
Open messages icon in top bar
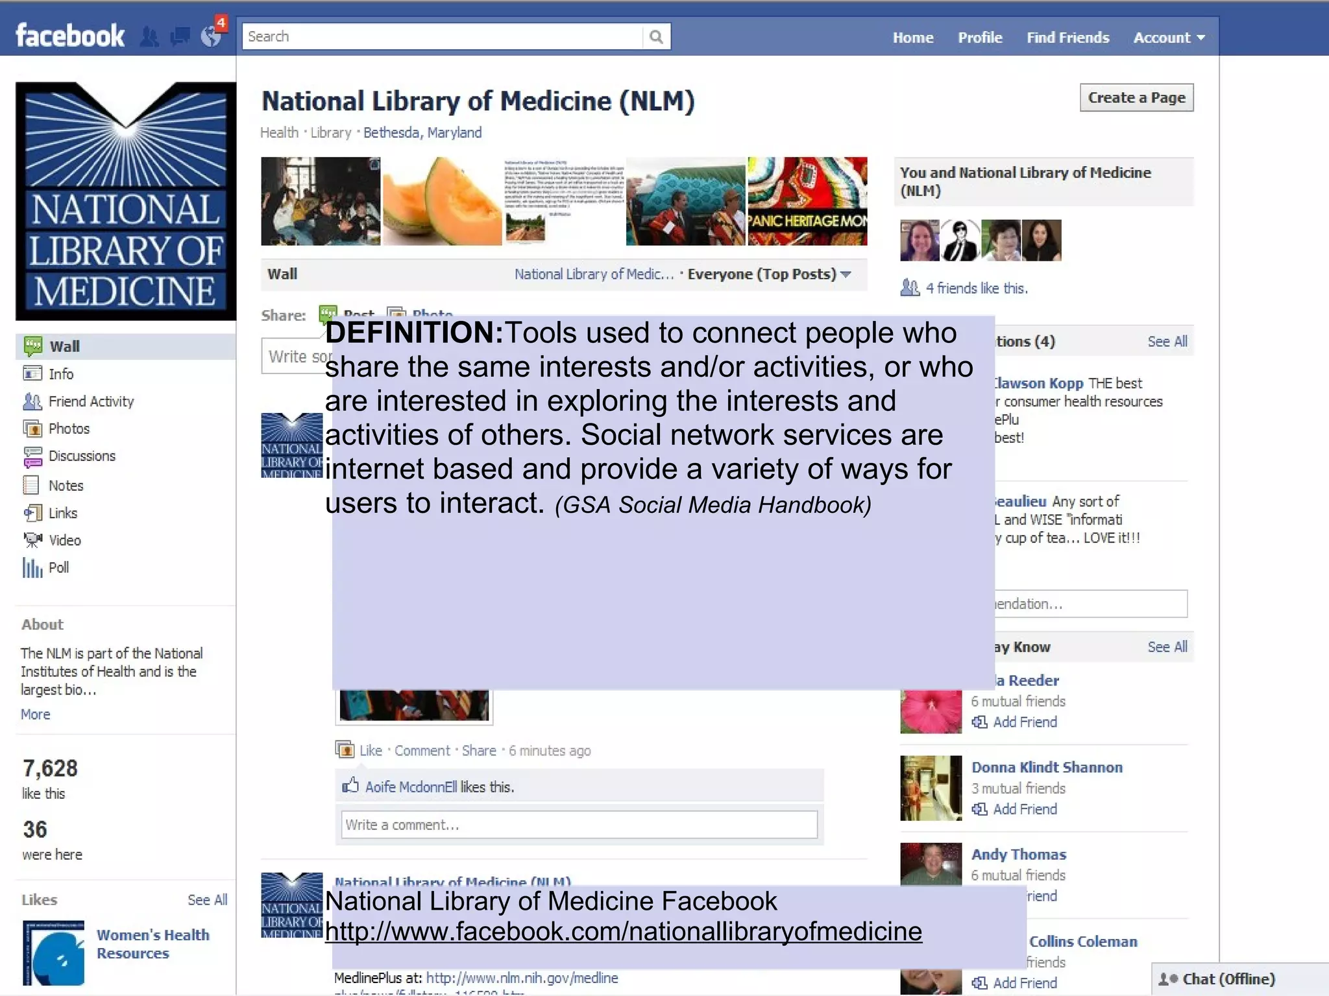tap(180, 37)
